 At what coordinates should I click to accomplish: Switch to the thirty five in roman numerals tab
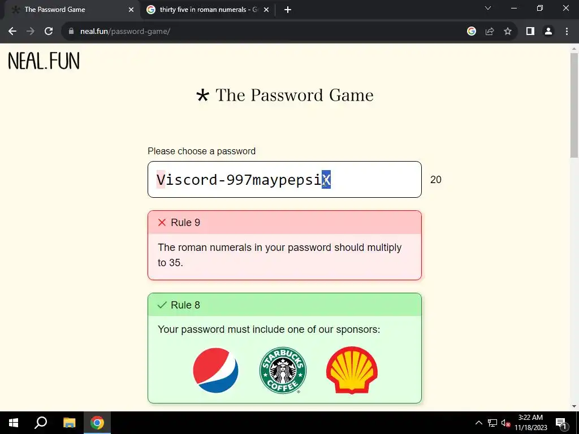(x=209, y=10)
